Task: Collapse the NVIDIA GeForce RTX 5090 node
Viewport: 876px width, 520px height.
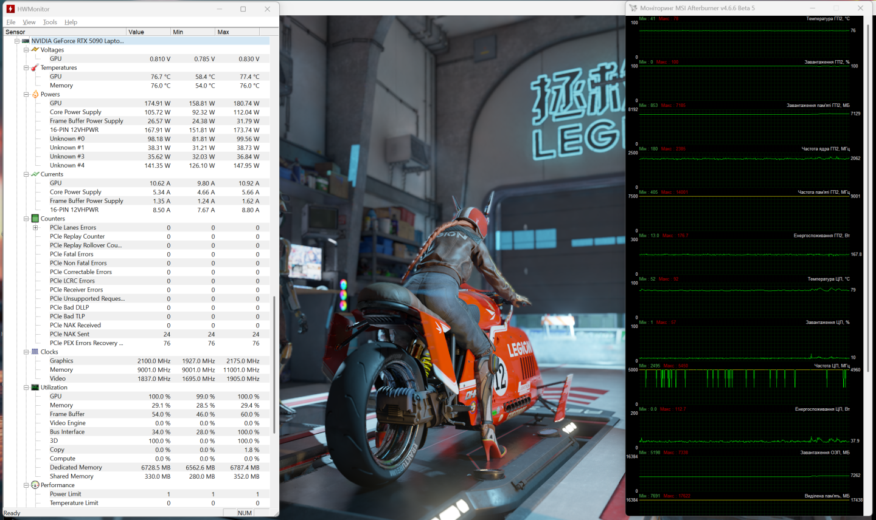Action: [x=17, y=41]
